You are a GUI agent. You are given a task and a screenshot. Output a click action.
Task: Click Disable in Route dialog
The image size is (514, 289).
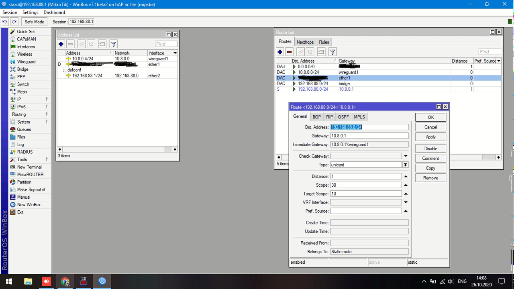click(x=431, y=149)
